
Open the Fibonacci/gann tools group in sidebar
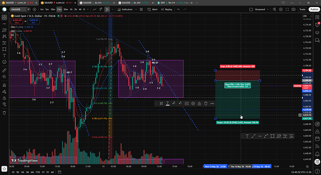click(4, 30)
